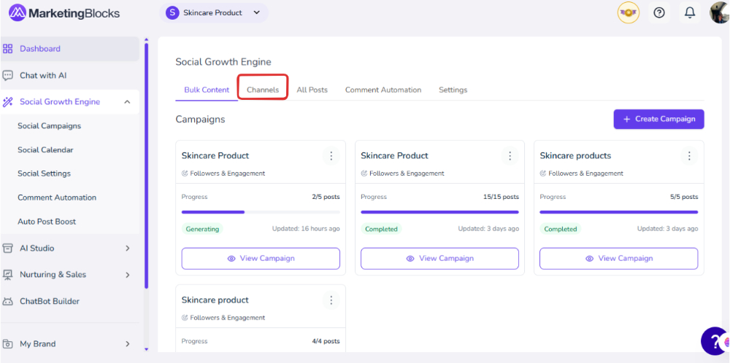Open the user profile avatar
Image resolution: width=730 pixels, height=363 pixels.
[x=719, y=12]
